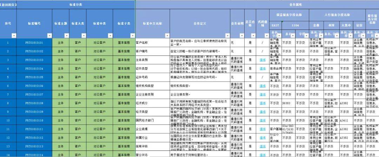
Task: Select the 客户编号 cell
Action: pyautogui.click(x=153, y=51)
